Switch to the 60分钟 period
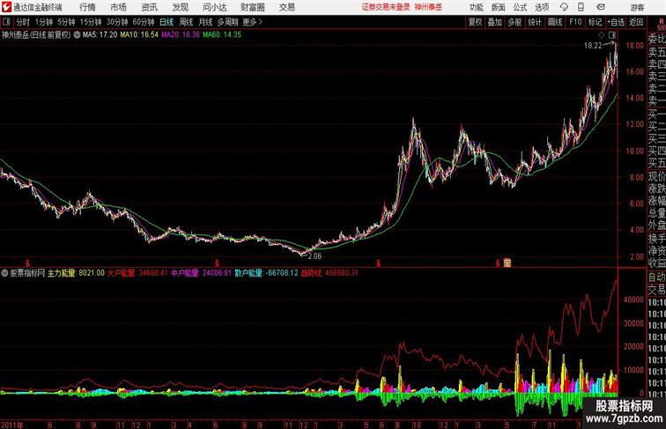The height and width of the screenshot is (429, 666). point(143,22)
